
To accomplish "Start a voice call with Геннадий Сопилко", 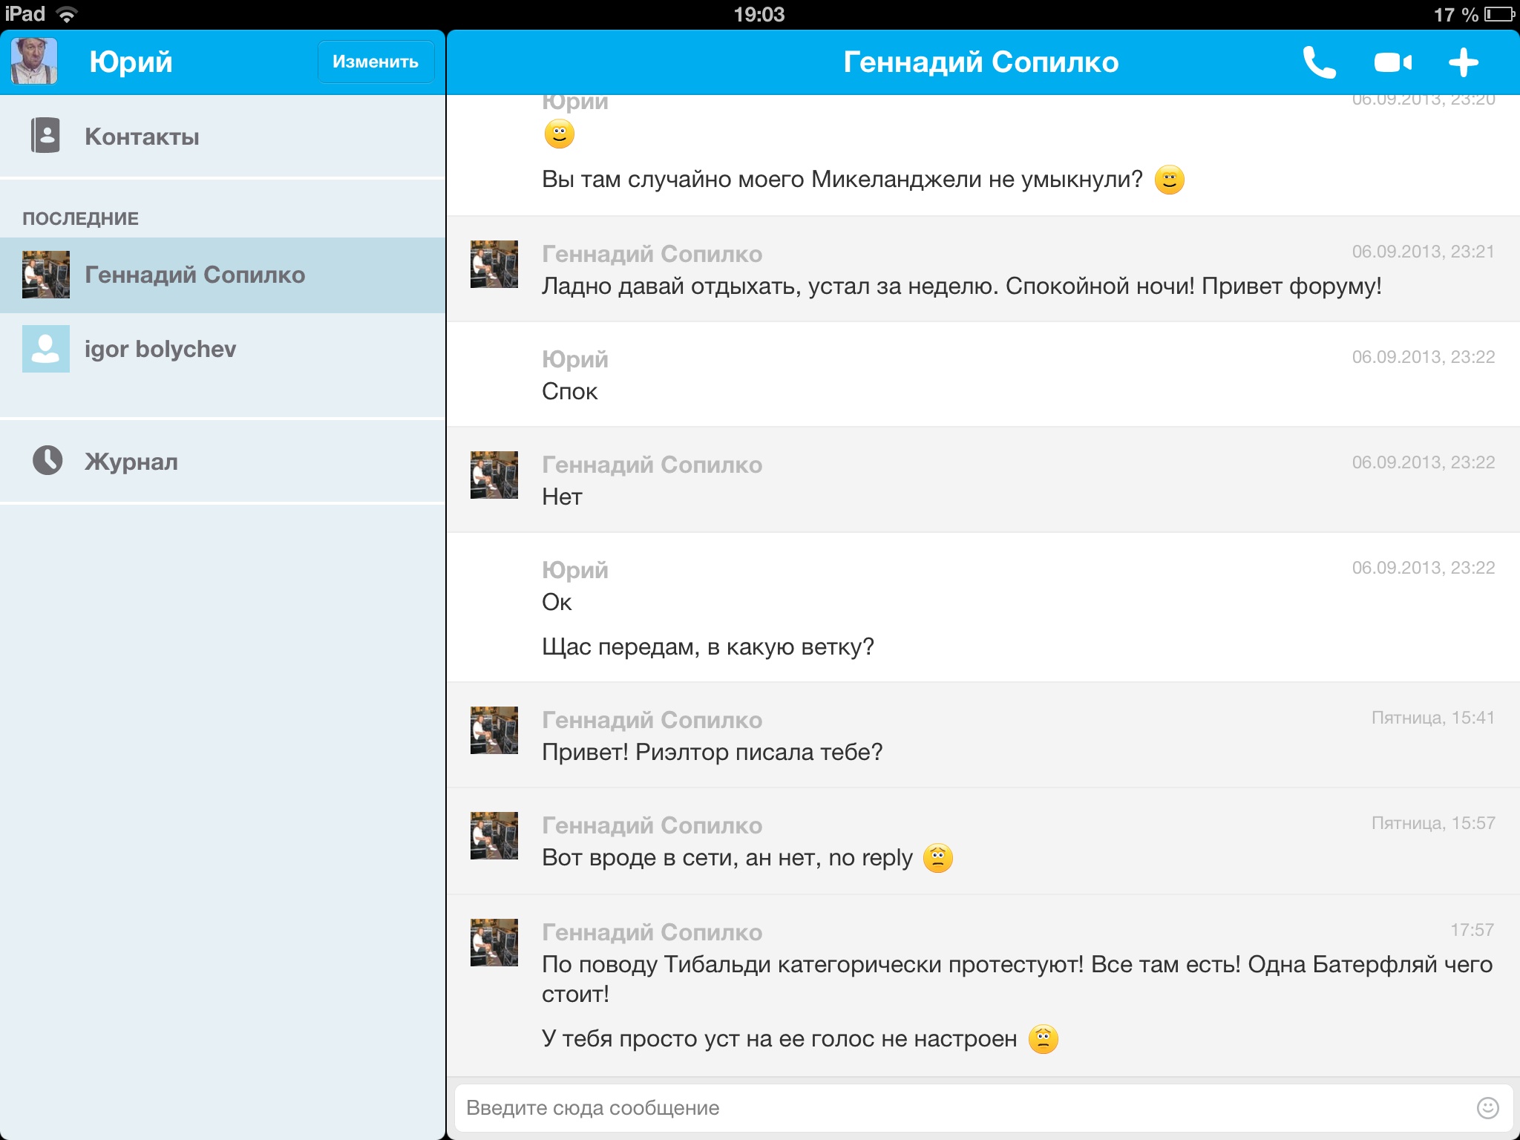I will 1320,62.
